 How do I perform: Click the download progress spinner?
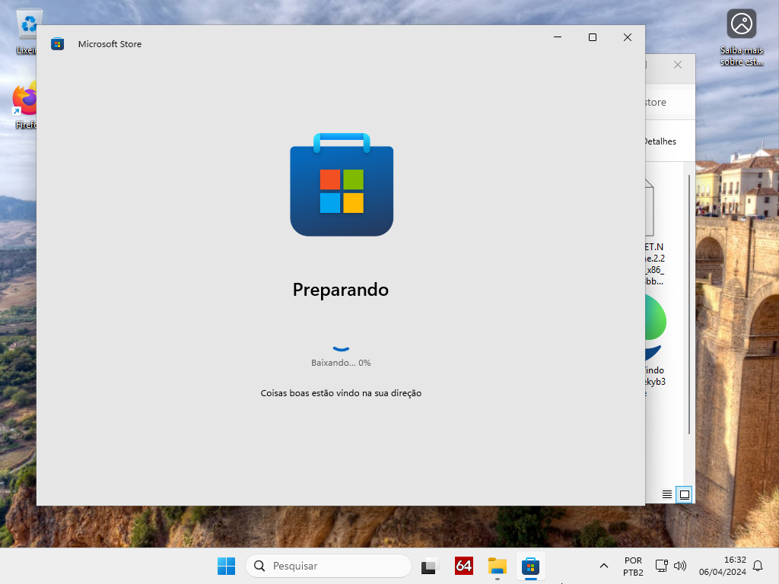pyautogui.click(x=341, y=348)
